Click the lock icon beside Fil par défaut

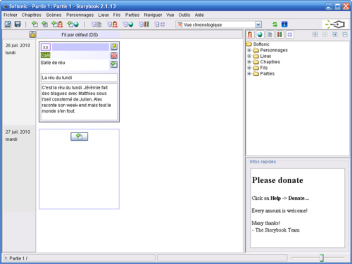(x=32, y=34)
